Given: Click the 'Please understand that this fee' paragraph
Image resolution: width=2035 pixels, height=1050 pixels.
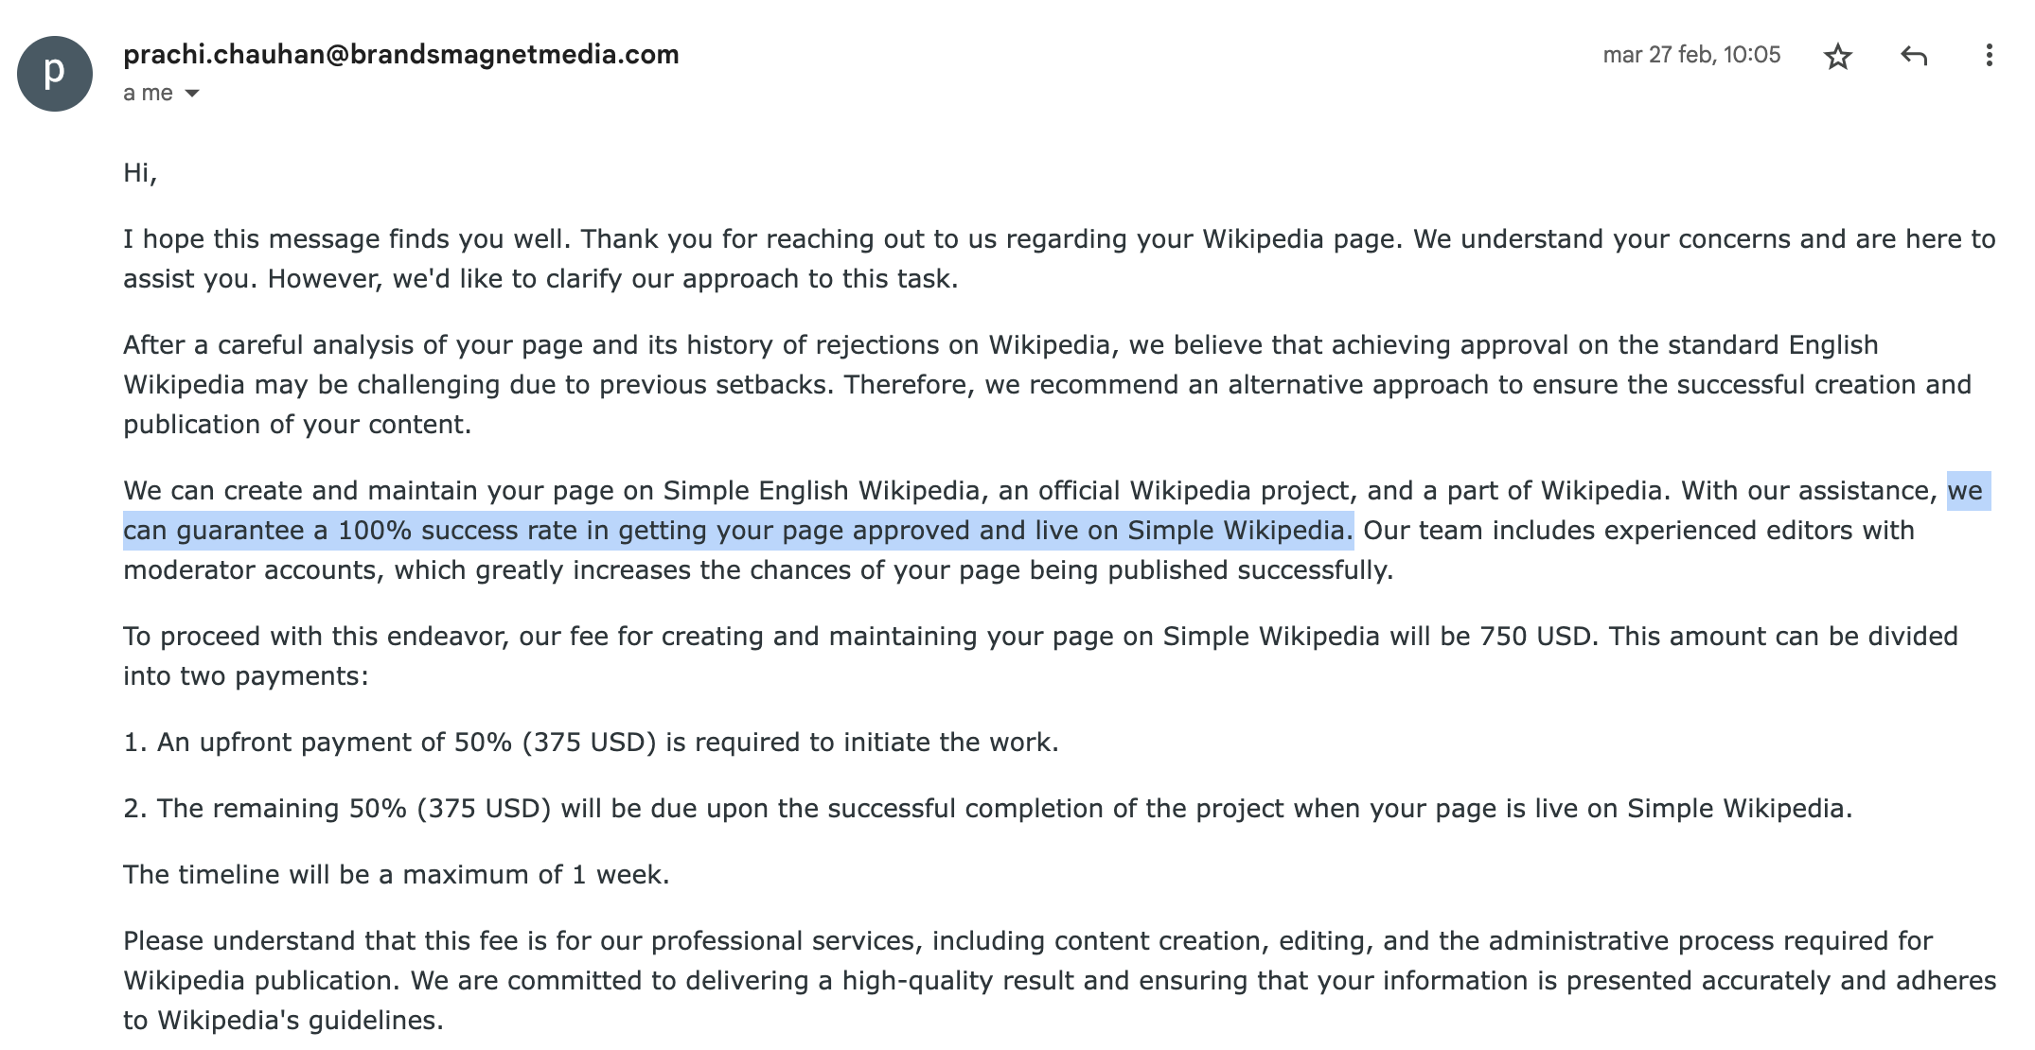Looking at the screenshot, I should pyautogui.click(x=1059, y=980).
